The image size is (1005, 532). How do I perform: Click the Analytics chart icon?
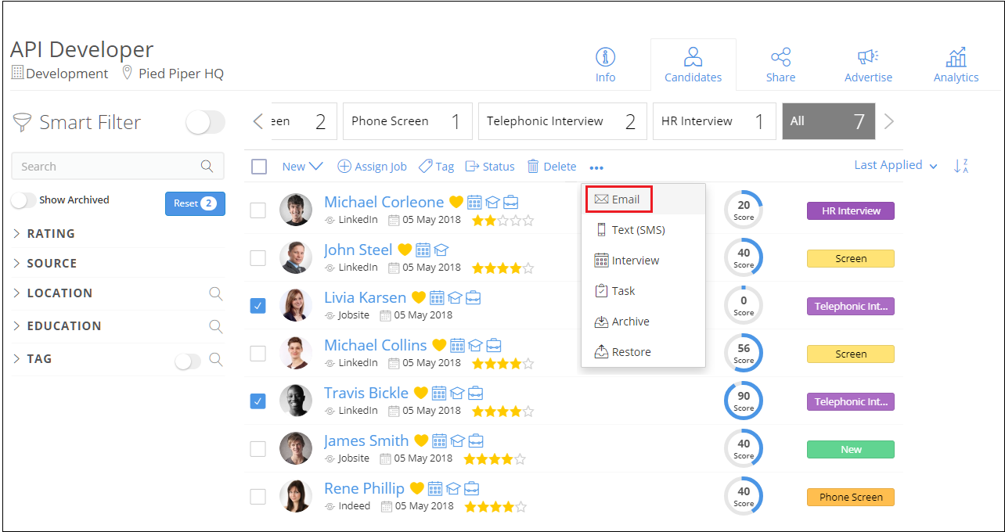pyautogui.click(x=956, y=57)
